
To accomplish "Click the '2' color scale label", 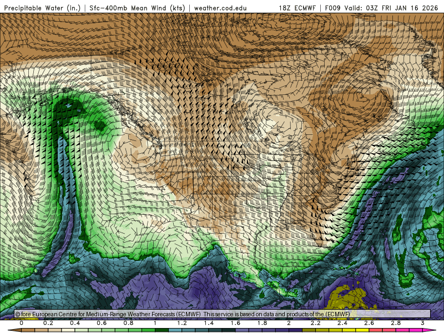I will (289, 323).
